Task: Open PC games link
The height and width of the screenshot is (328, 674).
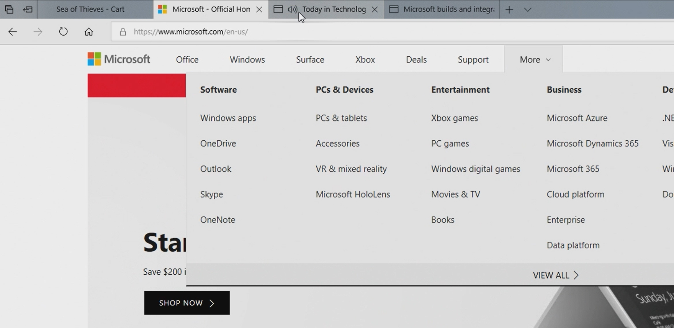Action: [450, 143]
